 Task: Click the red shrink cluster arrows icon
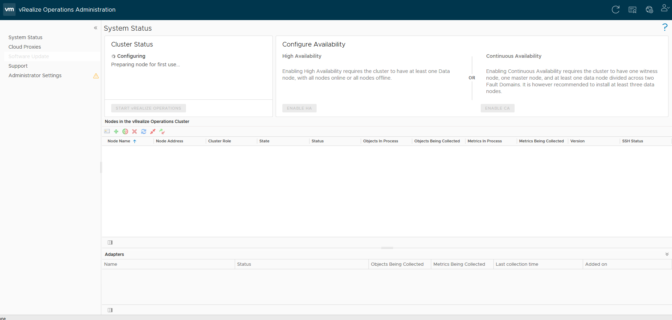point(153,131)
